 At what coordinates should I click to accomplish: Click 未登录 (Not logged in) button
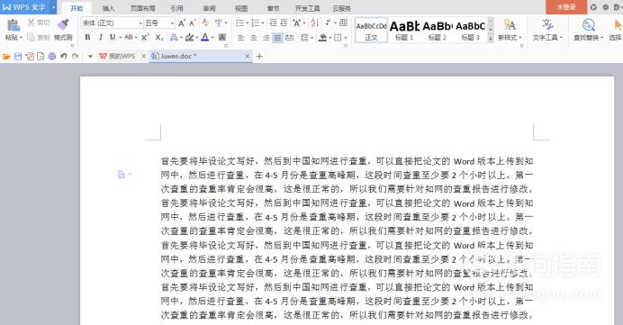(x=566, y=7)
